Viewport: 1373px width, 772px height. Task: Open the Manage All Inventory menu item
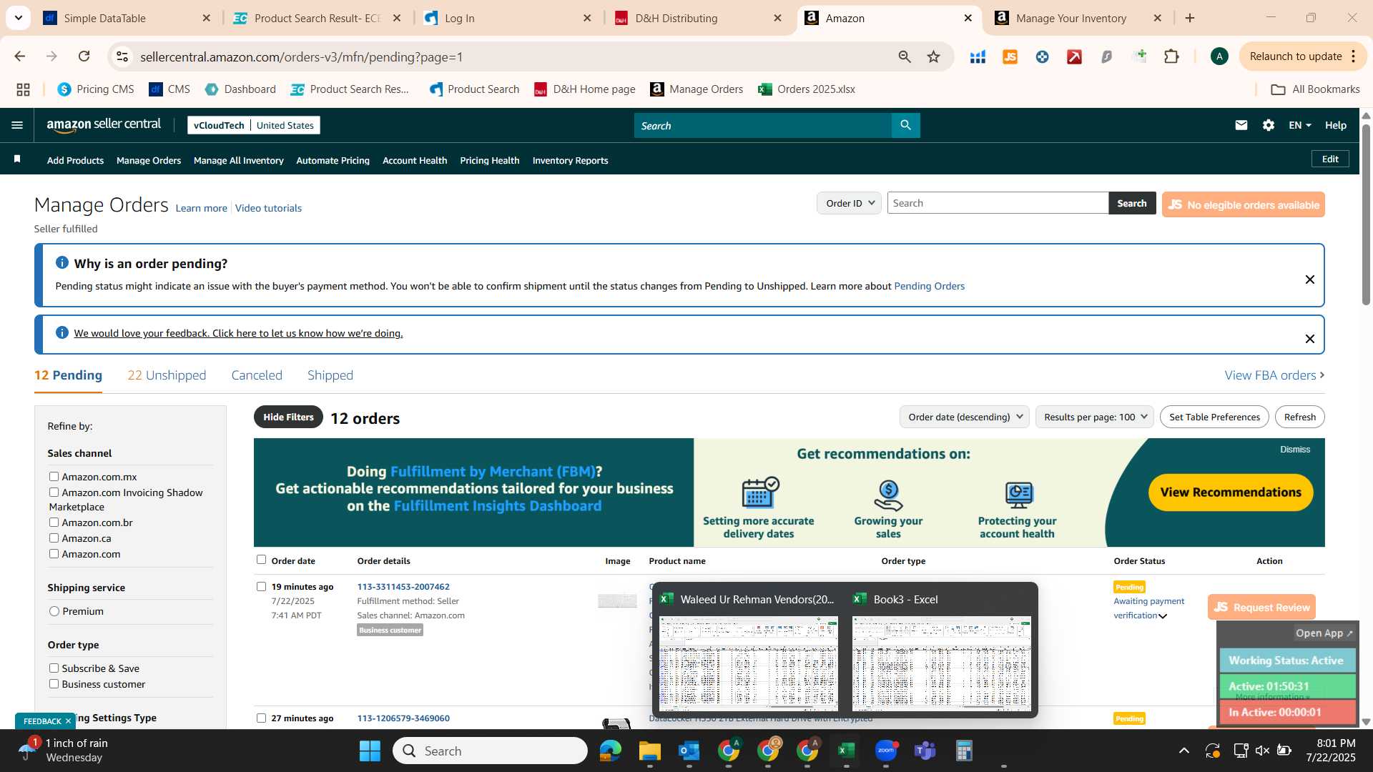[238, 160]
